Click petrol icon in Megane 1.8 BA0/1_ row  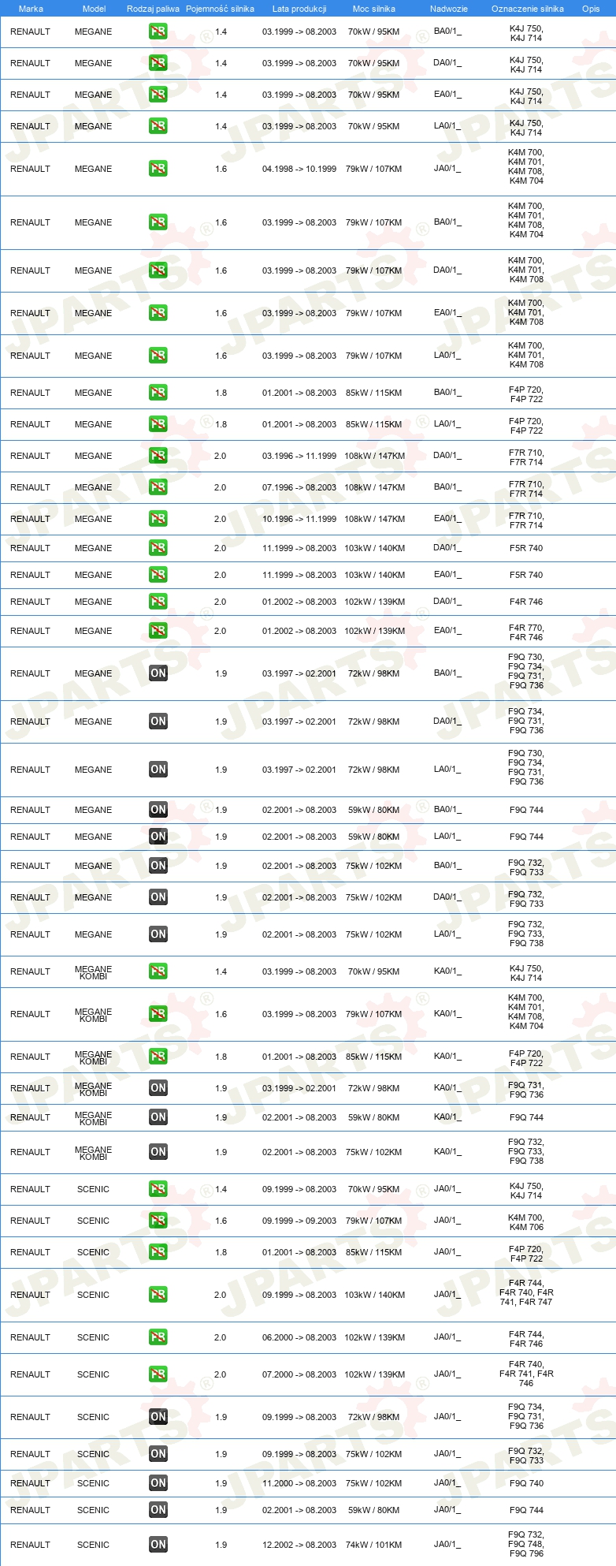pos(158,393)
